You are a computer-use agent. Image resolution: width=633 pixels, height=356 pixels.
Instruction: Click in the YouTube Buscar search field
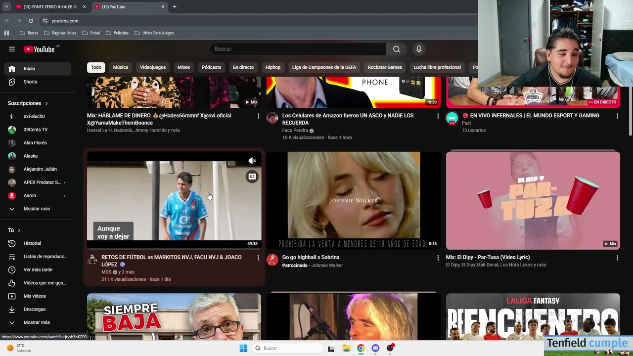(298, 49)
